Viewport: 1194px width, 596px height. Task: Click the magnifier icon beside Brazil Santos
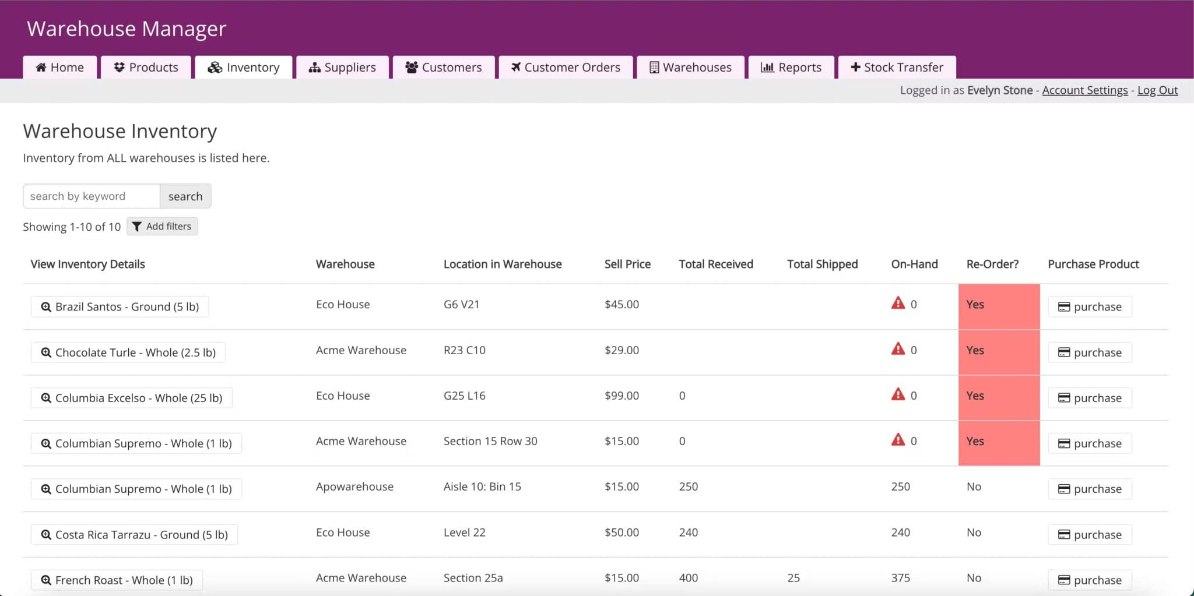(x=47, y=306)
